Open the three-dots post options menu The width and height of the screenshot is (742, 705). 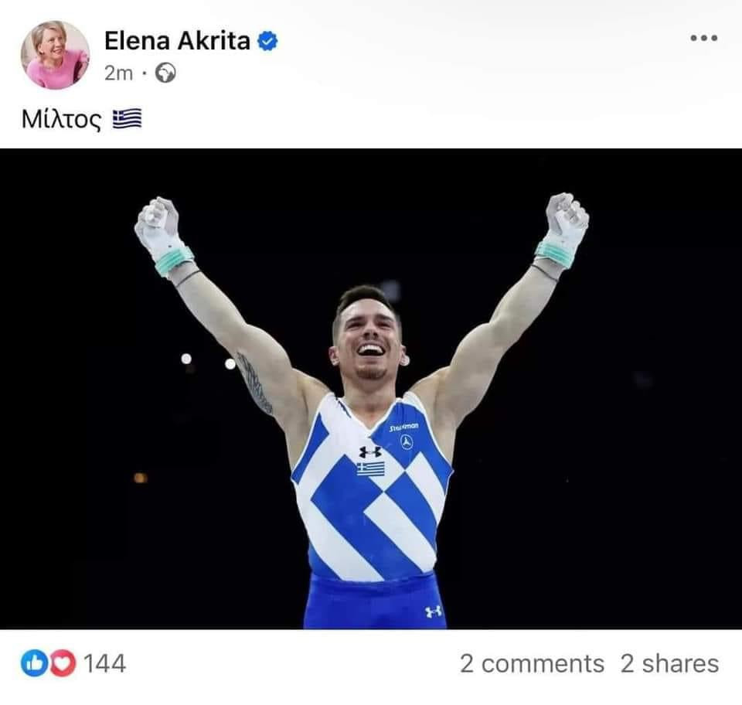(703, 38)
